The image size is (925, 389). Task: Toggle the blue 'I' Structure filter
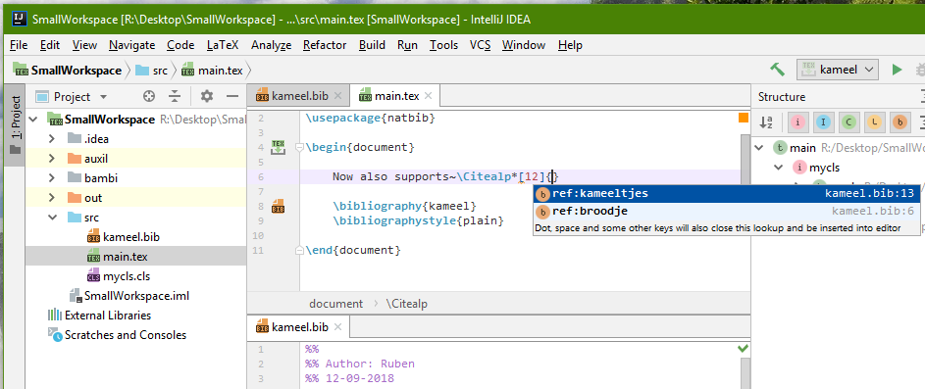(x=824, y=122)
